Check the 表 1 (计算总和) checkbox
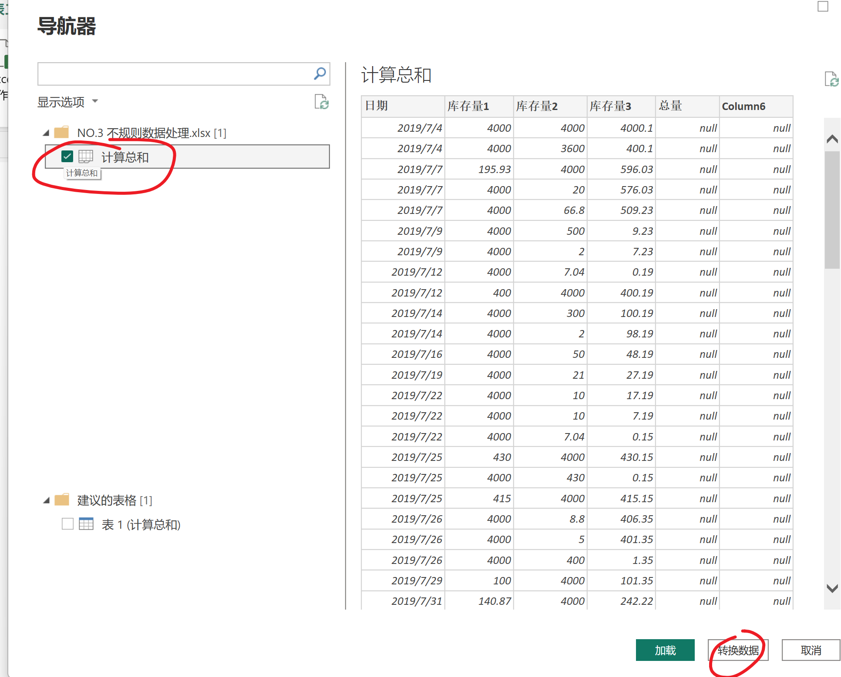This screenshot has height=677, width=841. coord(67,524)
